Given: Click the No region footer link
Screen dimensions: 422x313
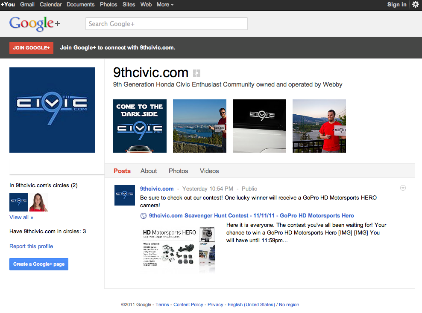Looking at the screenshot, I should point(289,304).
